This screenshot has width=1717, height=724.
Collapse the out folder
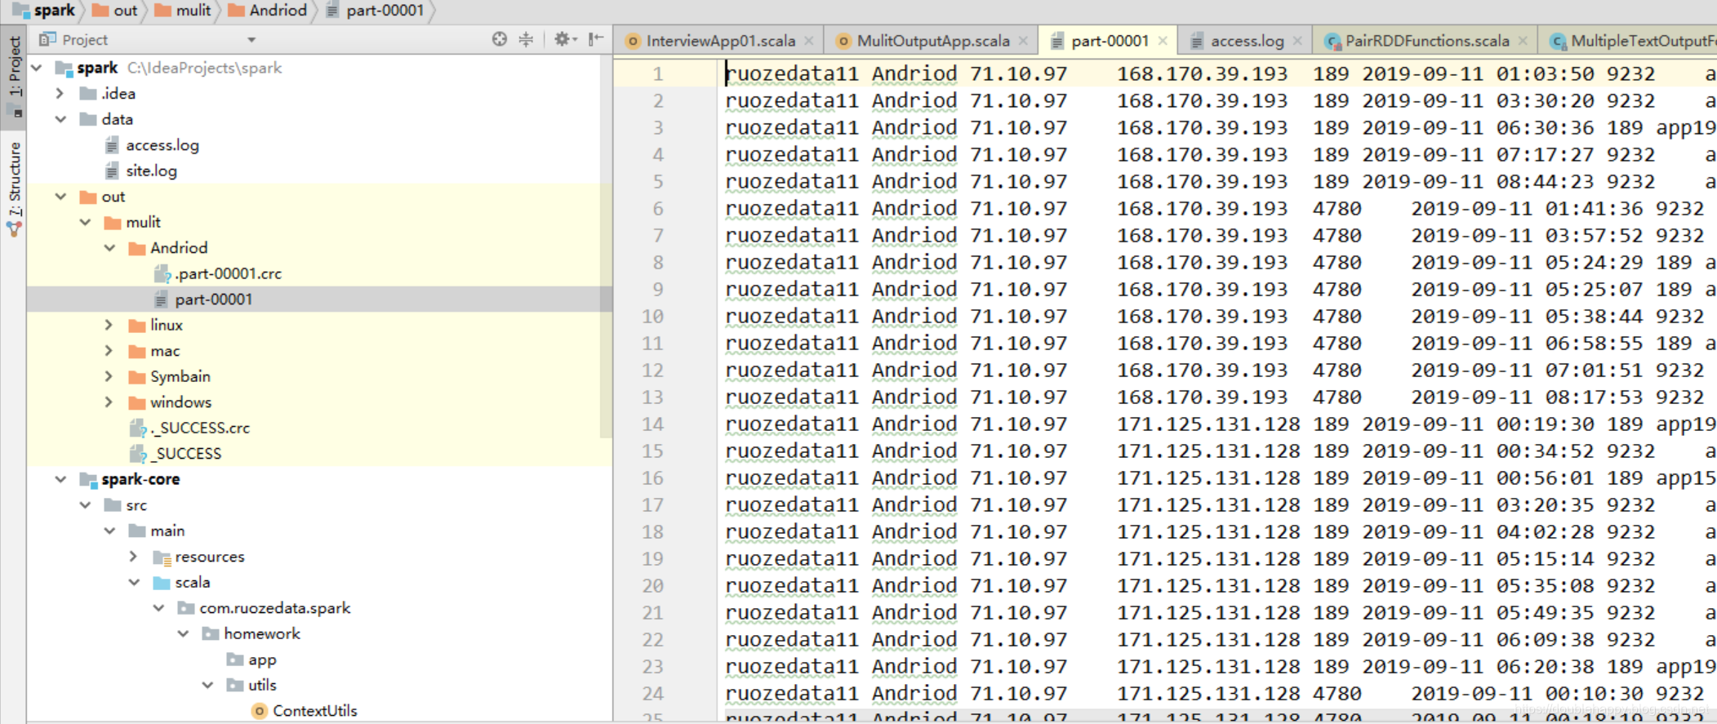coord(60,197)
